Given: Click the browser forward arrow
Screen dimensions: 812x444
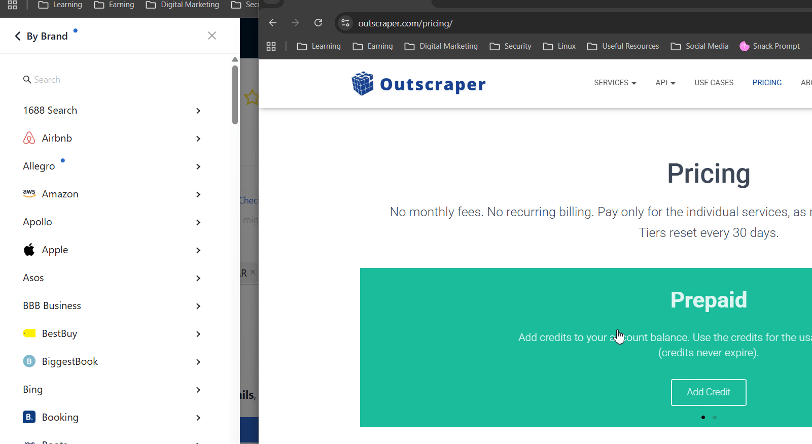Looking at the screenshot, I should click(x=295, y=23).
